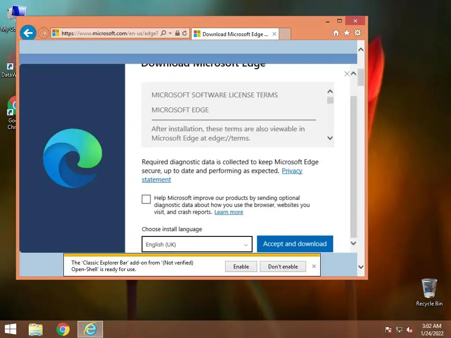Click the security lock icon
This screenshot has height=338, width=451.
[177, 33]
